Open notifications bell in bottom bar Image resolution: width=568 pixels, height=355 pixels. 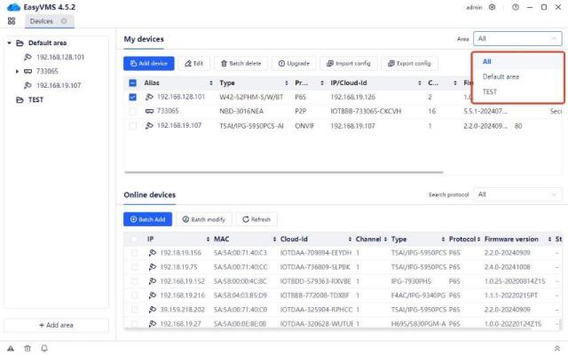click(43, 348)
